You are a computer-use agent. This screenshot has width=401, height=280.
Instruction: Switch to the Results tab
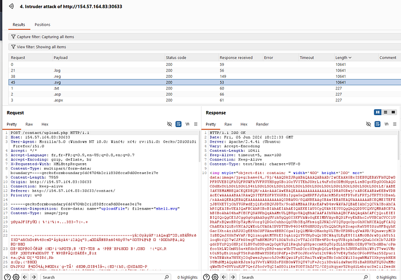click(19, 25)
